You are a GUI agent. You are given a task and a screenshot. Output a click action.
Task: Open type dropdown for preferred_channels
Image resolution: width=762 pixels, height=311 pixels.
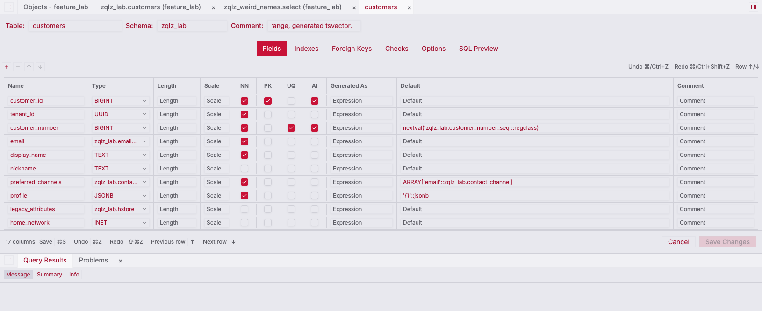pos(121,182)
